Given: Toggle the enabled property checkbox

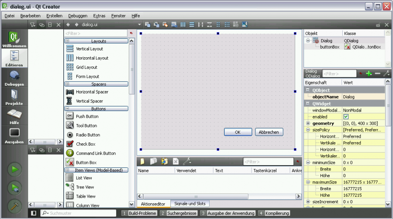Looking at the screenshot, I should [346, 117].
